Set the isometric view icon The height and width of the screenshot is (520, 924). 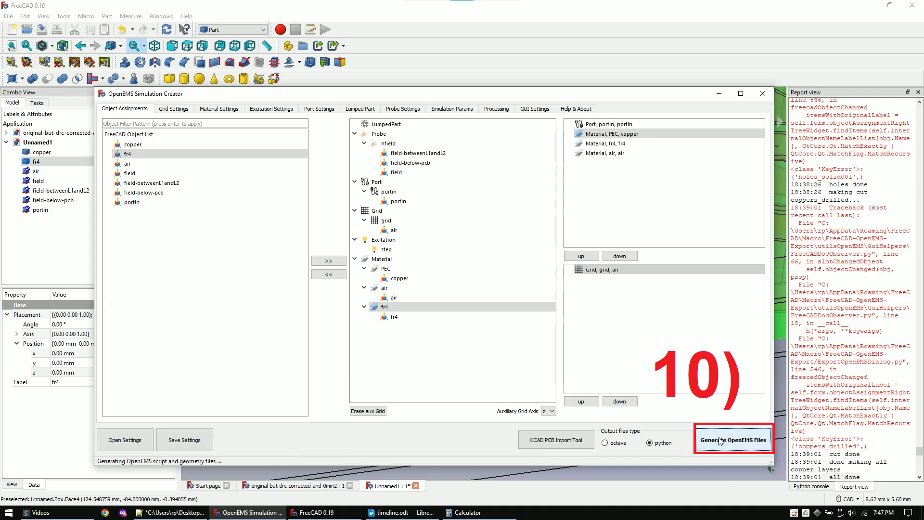pos(154,46)
